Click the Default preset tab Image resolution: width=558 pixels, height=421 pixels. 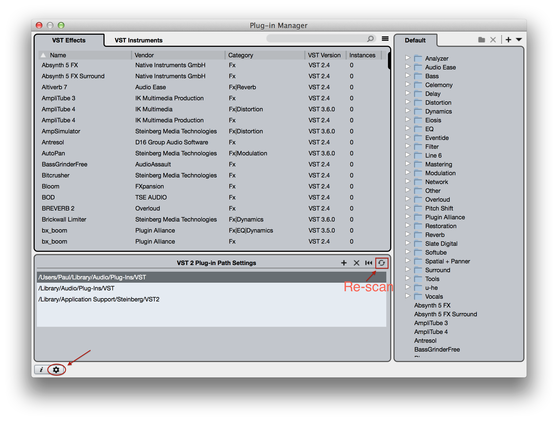pyautogui.click(x=415, y=40)
